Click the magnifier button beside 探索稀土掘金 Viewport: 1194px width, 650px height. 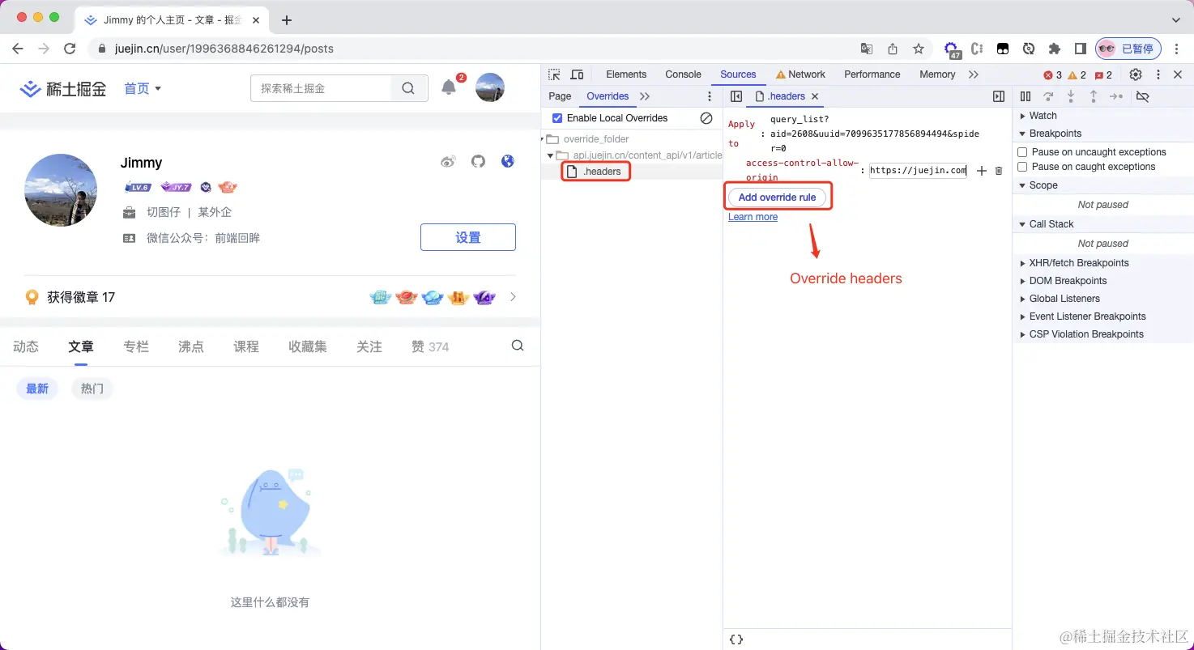coord(408,88)
